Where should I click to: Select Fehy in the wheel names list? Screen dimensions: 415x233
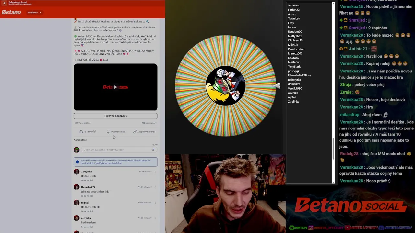291,23
